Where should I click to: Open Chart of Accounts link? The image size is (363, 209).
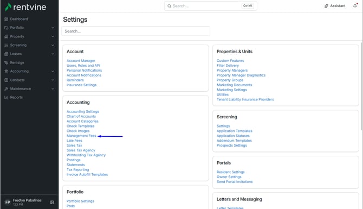tap(81, 117)
